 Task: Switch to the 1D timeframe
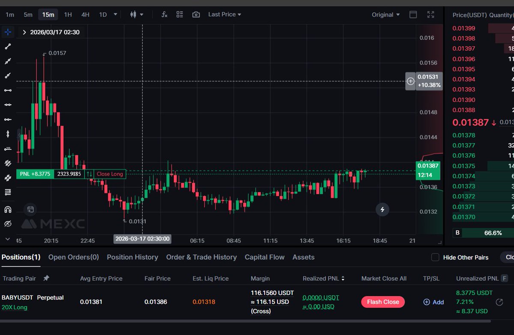point(103,15)
